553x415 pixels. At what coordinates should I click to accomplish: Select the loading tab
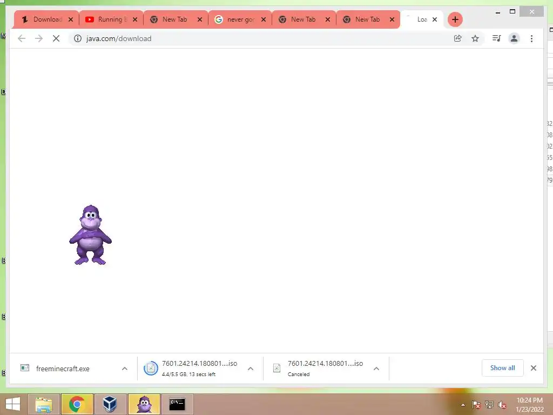pyautogui.click(x=421, y=19)
